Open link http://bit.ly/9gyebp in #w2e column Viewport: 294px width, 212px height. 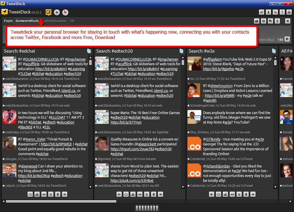(x=218, y=69)
